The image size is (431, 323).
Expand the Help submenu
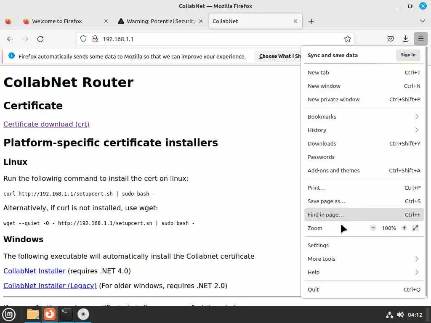[x=364, y=272]
